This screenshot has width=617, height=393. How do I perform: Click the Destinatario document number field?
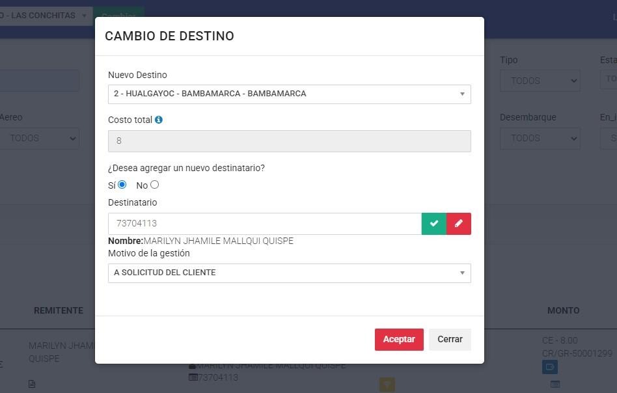[264, 223]
